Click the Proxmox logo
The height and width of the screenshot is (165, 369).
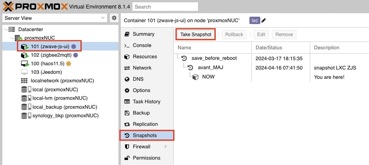pyautogui.click(x=34, y=6)
